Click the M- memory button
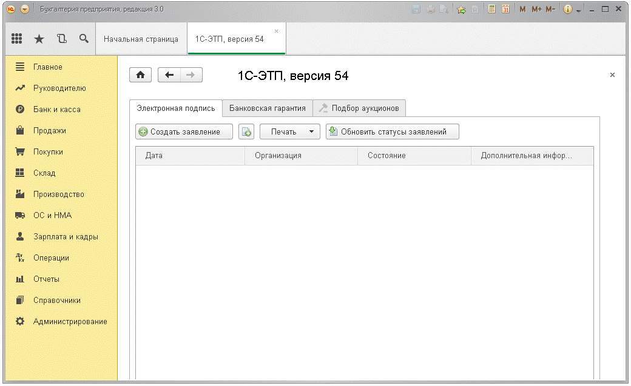631x386 pixels. 550,9
